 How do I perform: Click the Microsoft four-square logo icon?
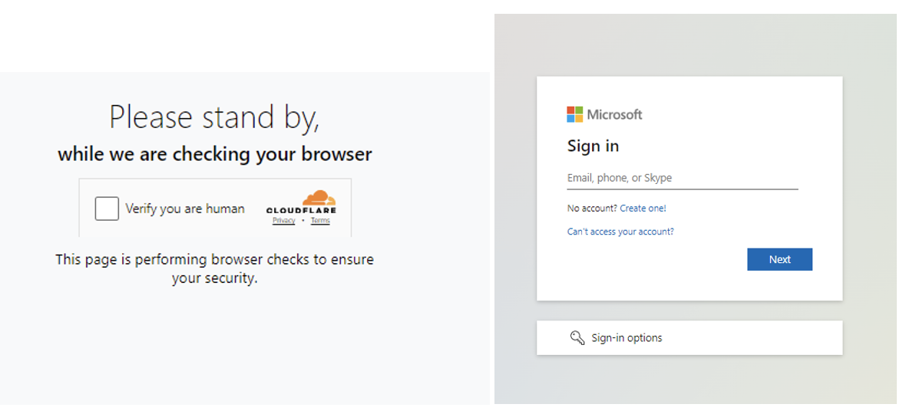pos(575,114)
